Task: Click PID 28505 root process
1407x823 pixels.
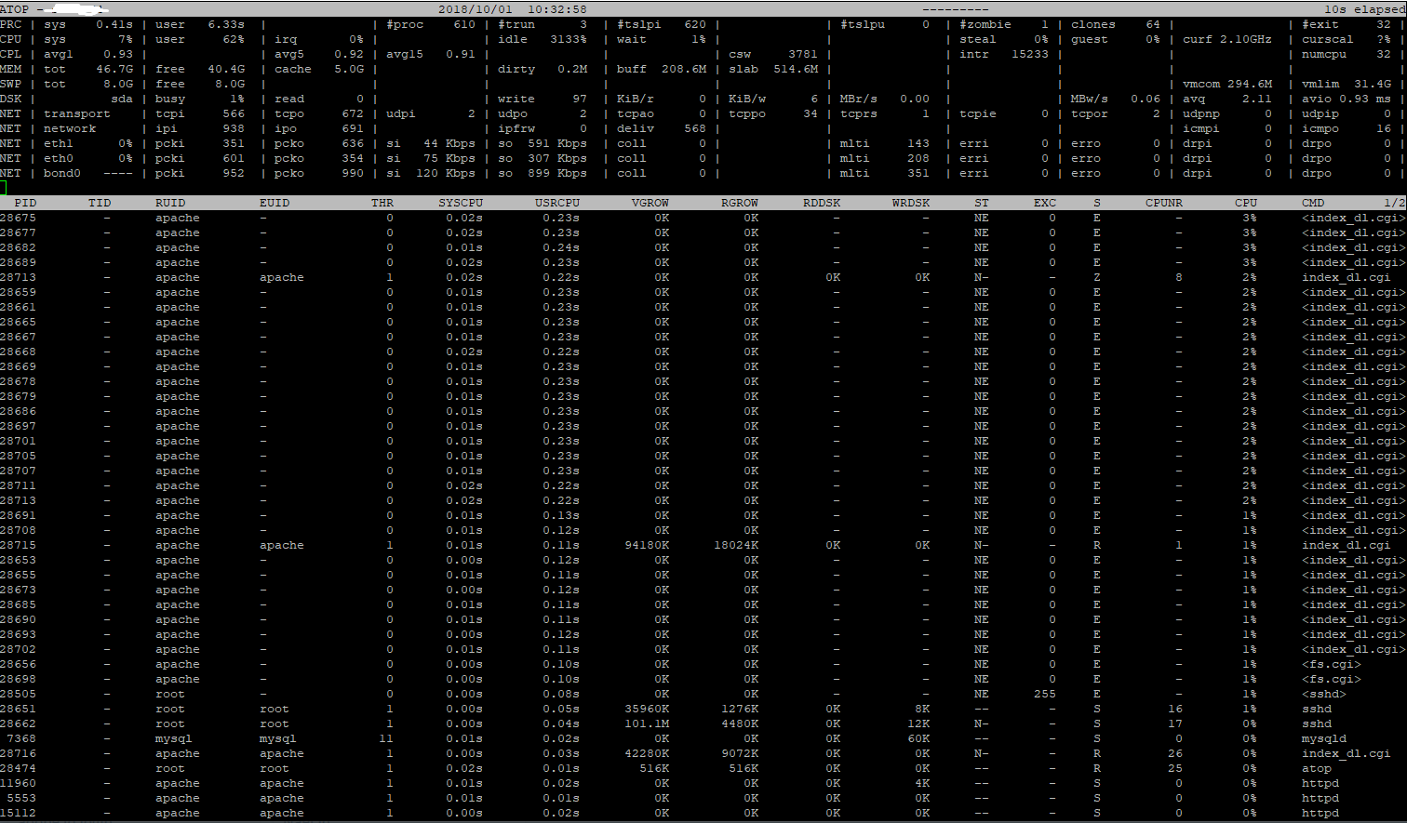Action: [19, 694]
